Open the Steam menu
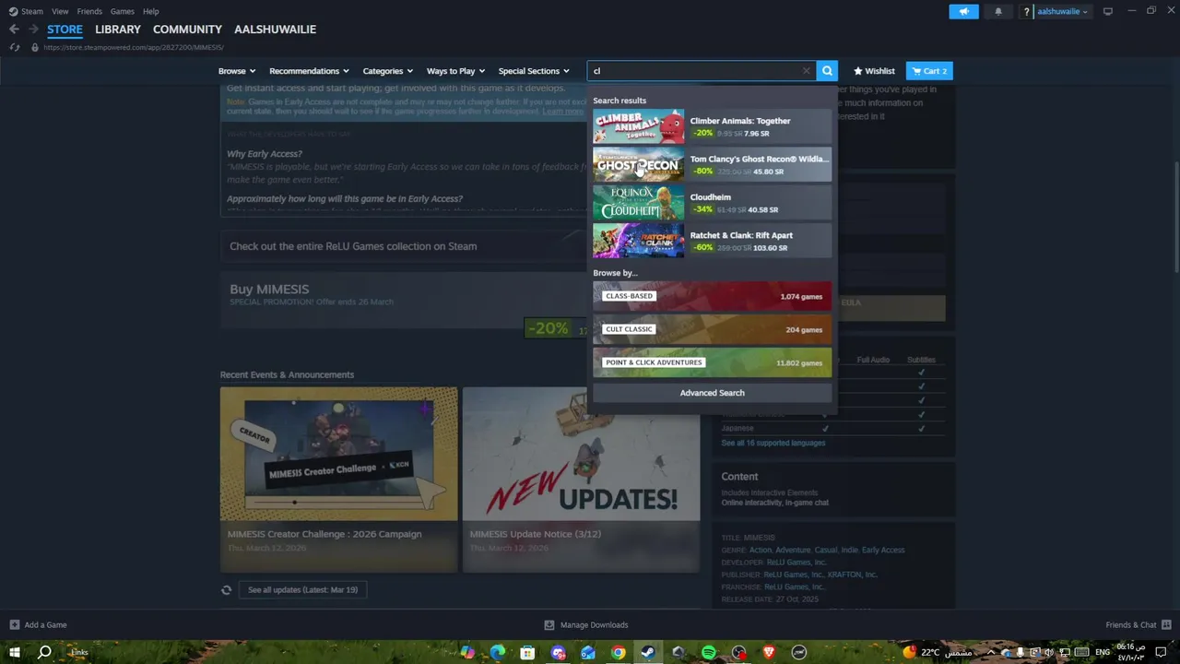 [31, 11]
